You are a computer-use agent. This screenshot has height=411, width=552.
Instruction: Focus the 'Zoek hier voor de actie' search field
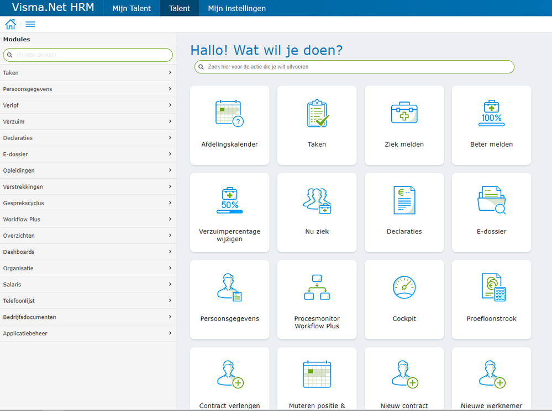pos(354,67)
